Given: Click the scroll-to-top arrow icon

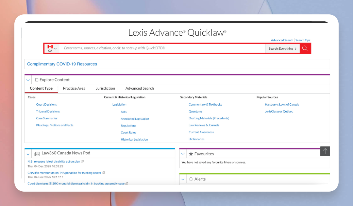Looking at the screenshot, I should [325, 151].
